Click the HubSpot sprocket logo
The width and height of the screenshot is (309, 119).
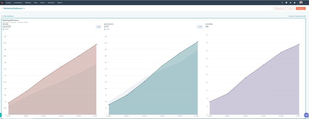2,3
